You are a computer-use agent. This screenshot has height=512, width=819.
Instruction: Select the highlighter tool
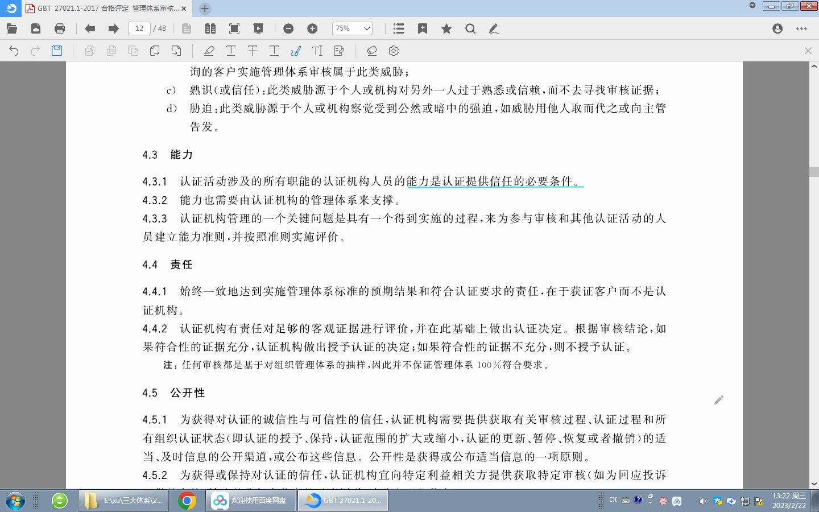point(209,51)
